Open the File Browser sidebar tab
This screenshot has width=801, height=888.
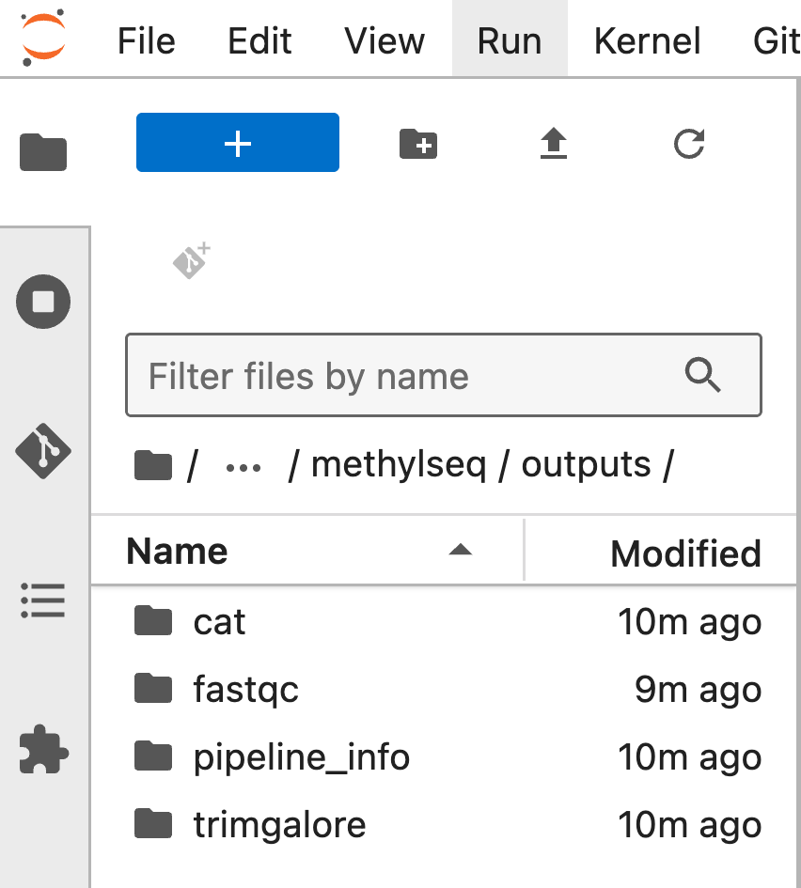(x=43, y=152)
